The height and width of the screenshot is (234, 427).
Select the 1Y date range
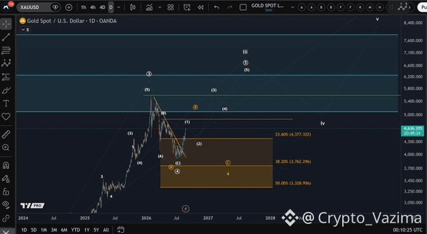pos(87,230)
